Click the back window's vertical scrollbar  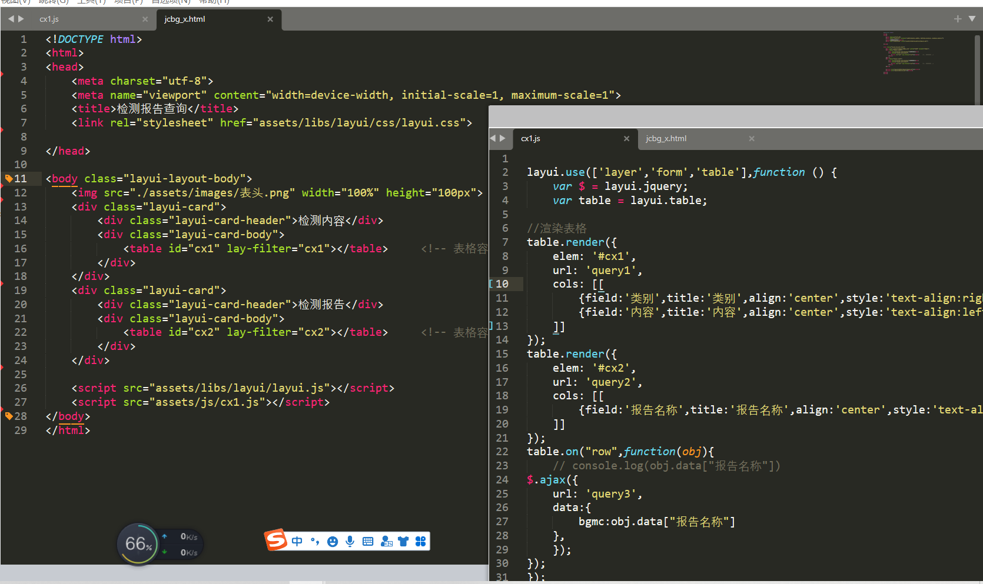click(x=978, y=69)
